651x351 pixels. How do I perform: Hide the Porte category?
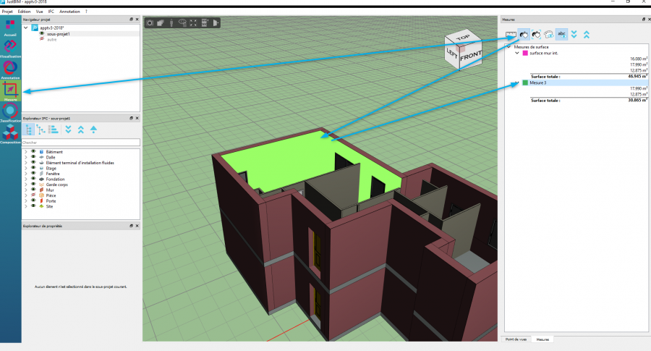click(33, 200)
